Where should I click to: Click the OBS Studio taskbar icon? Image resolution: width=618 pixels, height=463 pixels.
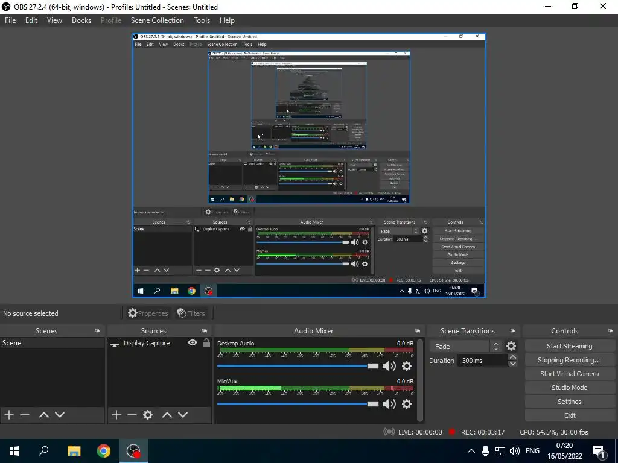(133, 451)
